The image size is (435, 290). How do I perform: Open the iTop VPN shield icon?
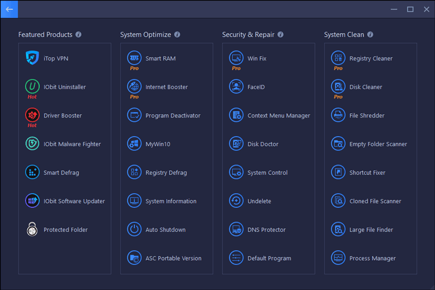(x=32, y=58)
